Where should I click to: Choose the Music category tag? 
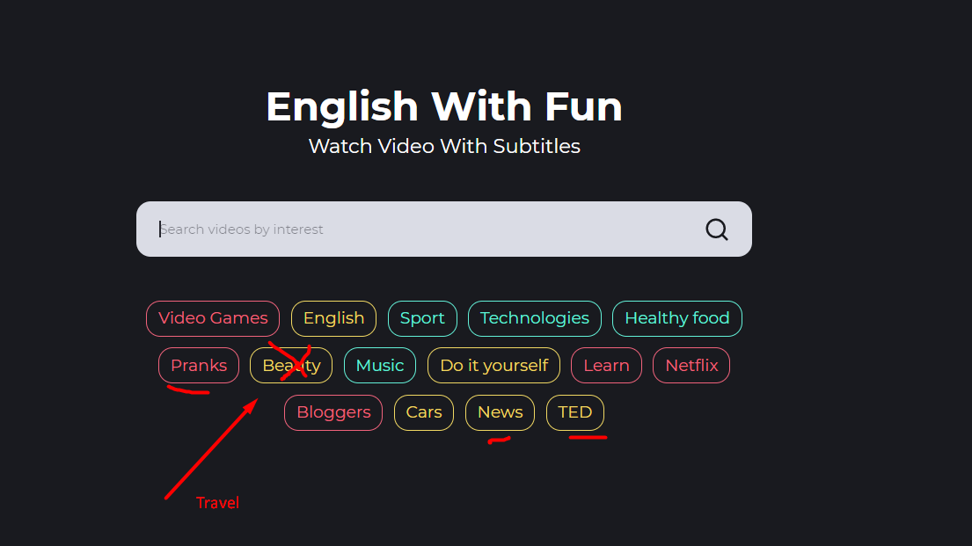click(380, 366)
